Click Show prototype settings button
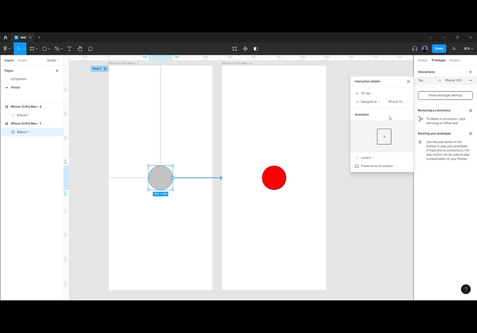Viewport: 477px width, 333px height. coord(445,95)
